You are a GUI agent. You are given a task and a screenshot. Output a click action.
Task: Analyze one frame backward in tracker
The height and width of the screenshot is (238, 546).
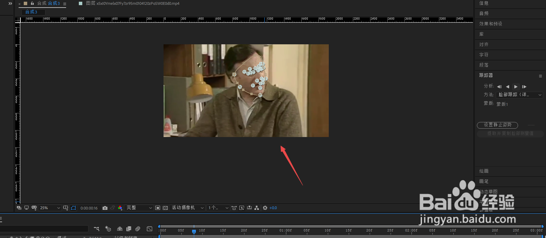[x=499, y=87]
